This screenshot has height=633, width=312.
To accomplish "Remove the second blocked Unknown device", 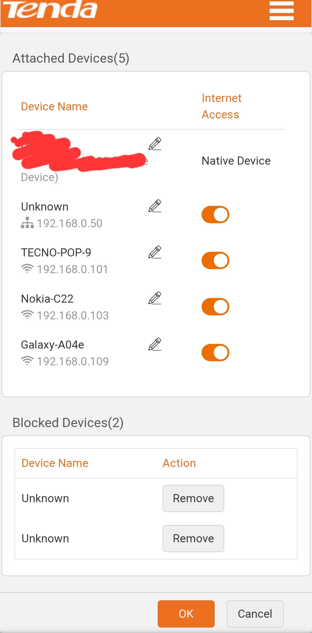I will pyautogui.click(x=193, y=539).
